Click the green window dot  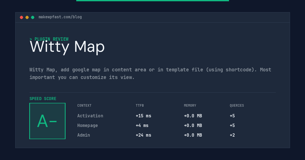[x=33, y=17]
